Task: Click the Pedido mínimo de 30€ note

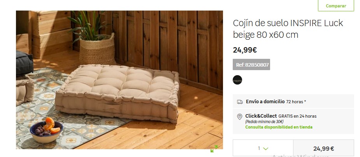Action: (x=264, y=122)
